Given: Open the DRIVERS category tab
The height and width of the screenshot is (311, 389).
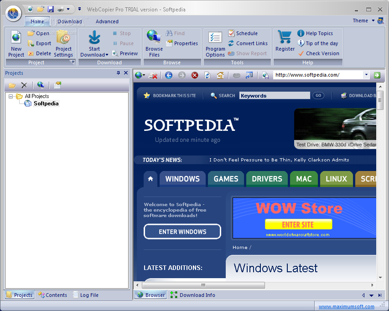Looking at the screenshot, I should [x=267, y=179].
